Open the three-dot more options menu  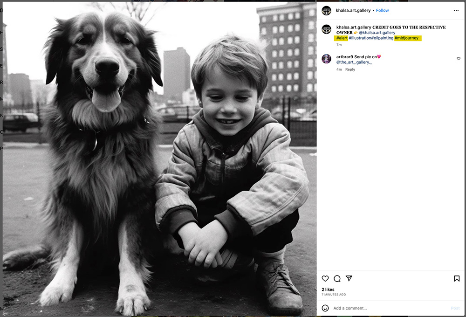(x=456, y=11)
